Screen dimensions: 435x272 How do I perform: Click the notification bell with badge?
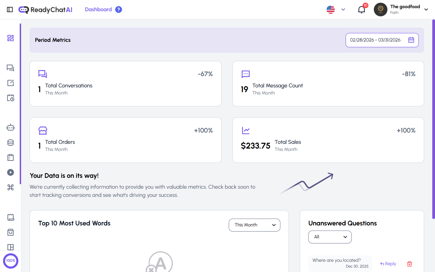point(361,10)
